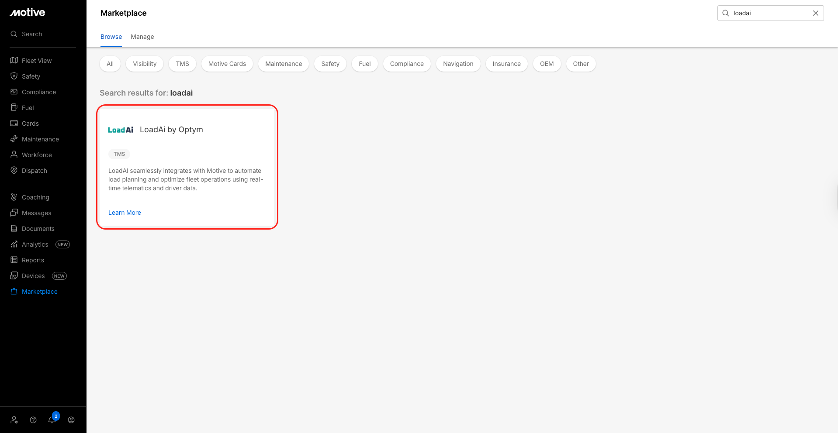The height and width of the screenshot is (433, 838).
Task: Filter by Insurance category
Action: [x=507, y=64]
